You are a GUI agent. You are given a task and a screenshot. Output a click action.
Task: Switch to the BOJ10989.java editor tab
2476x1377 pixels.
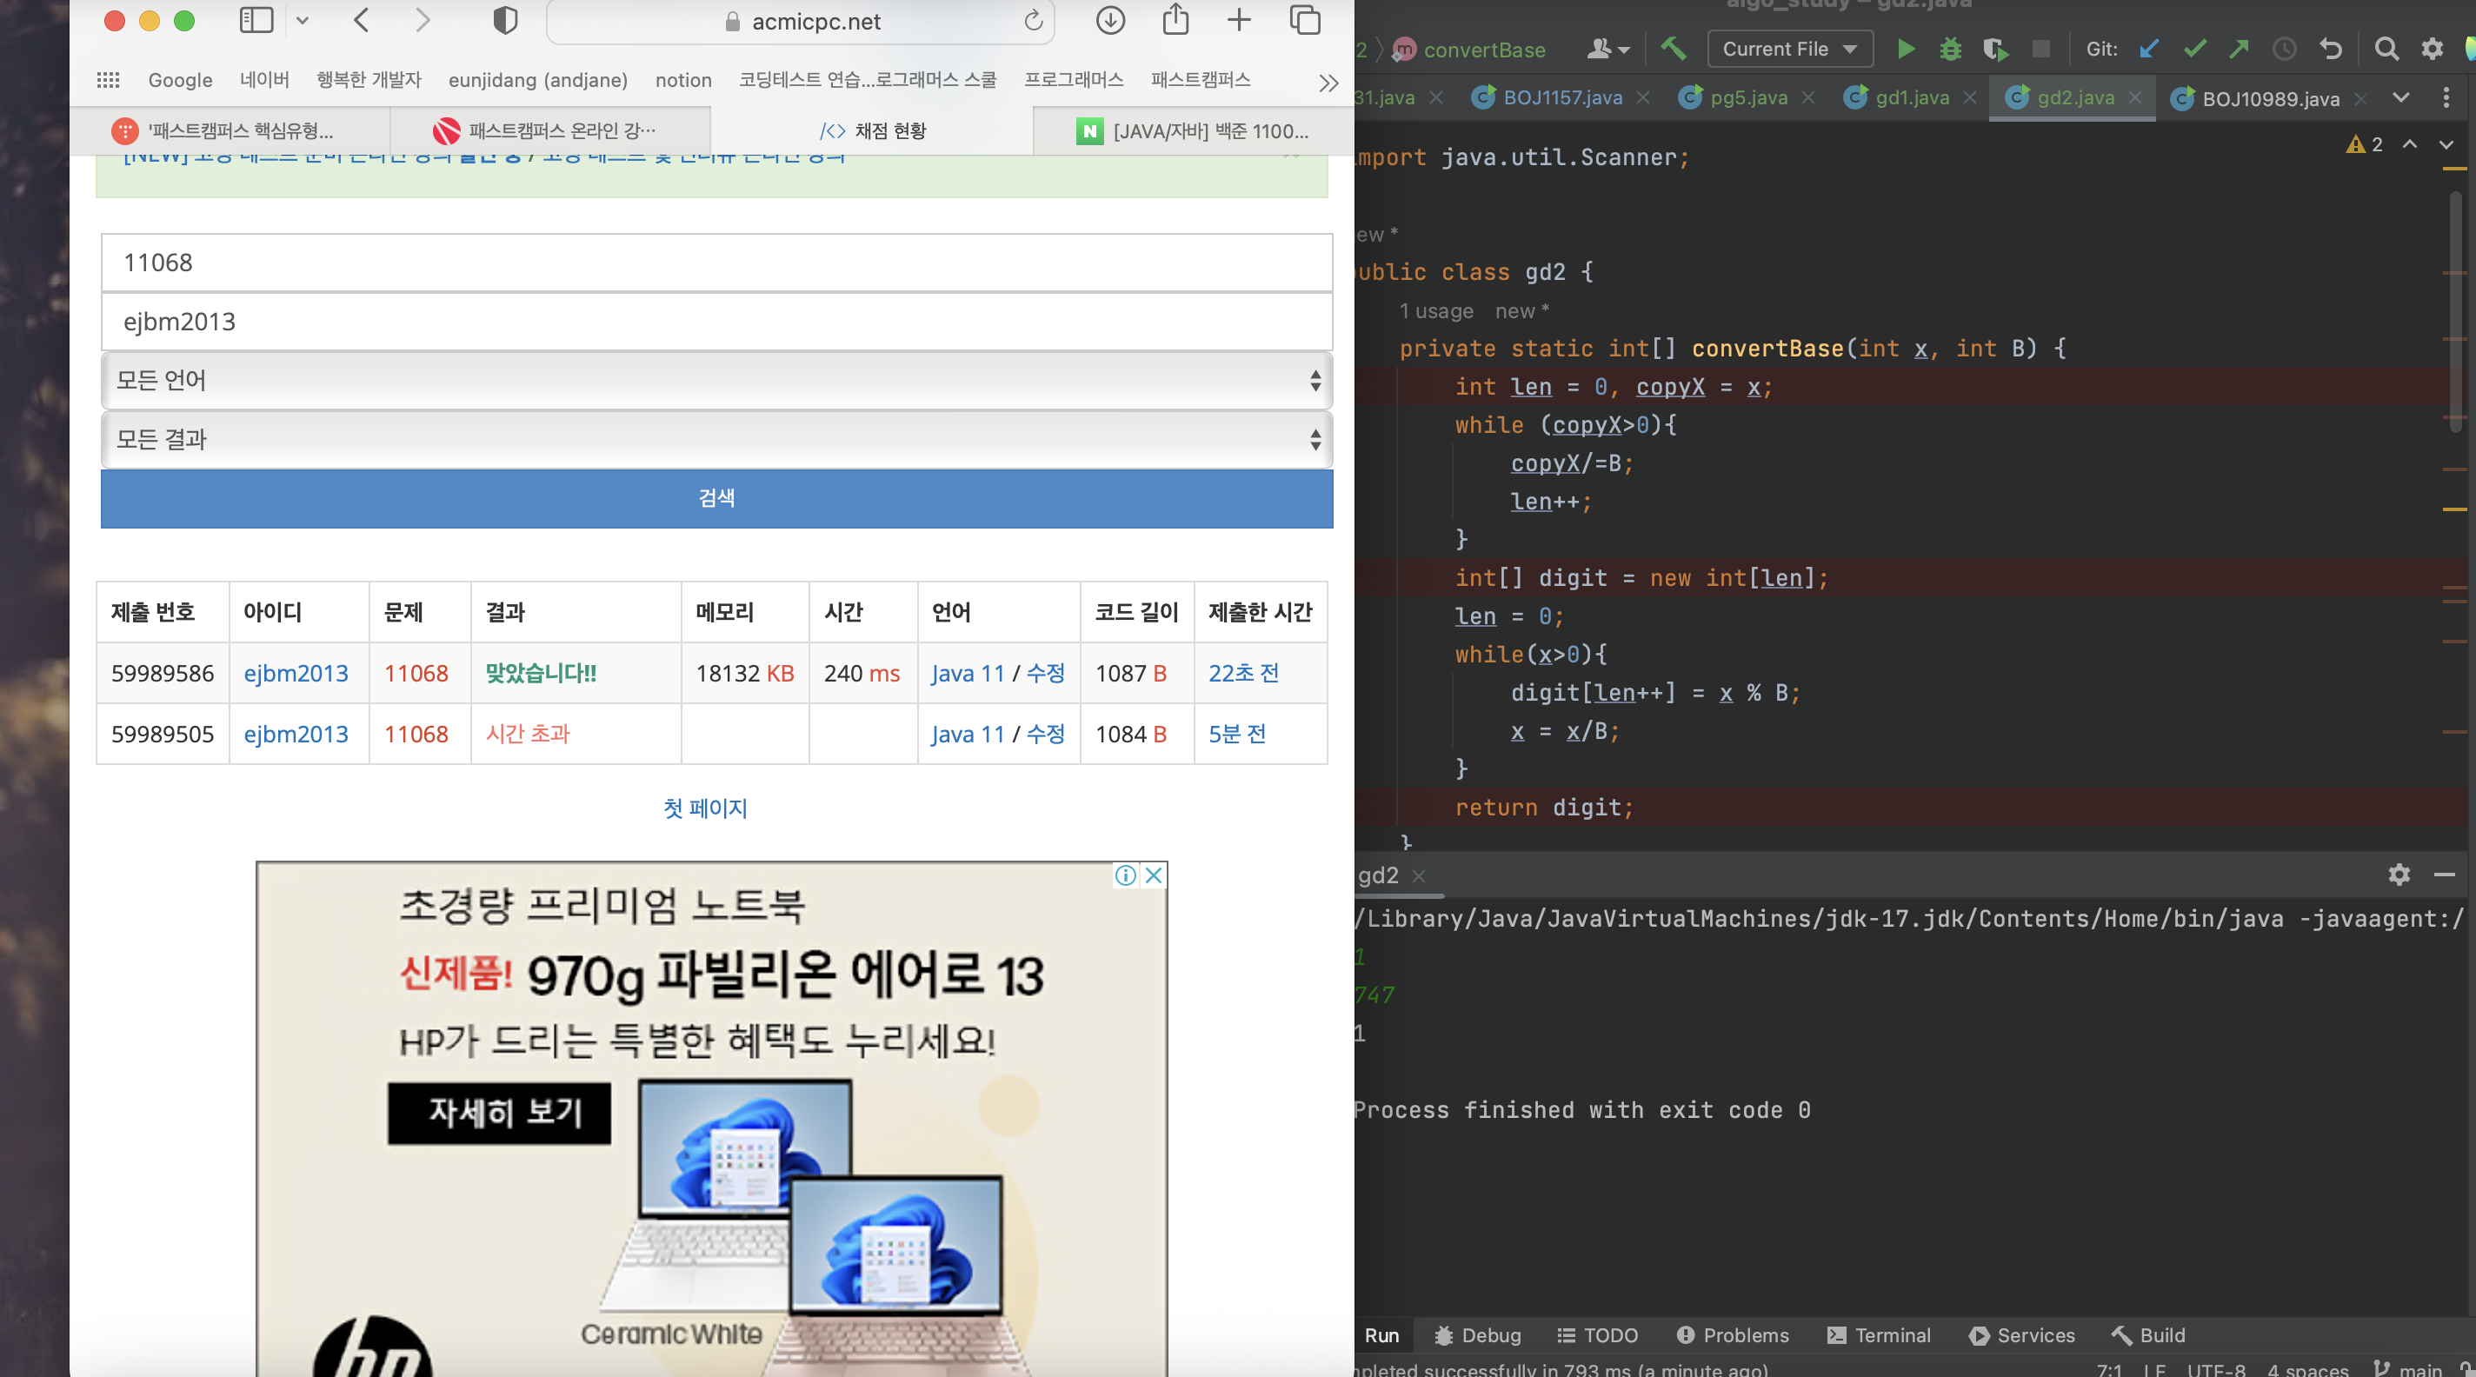2269,98
